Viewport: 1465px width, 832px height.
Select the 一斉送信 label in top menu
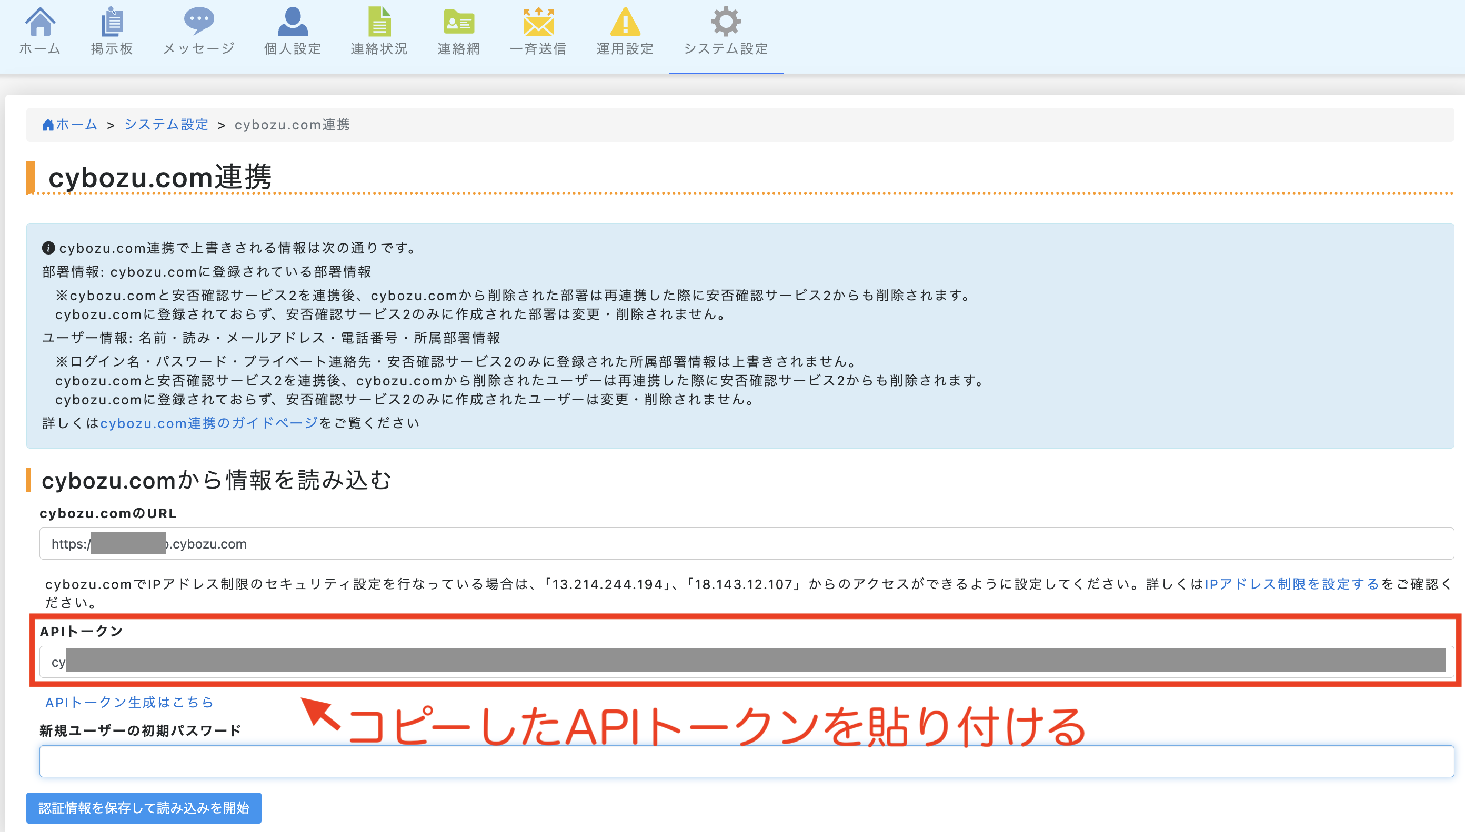pos(538,49)
